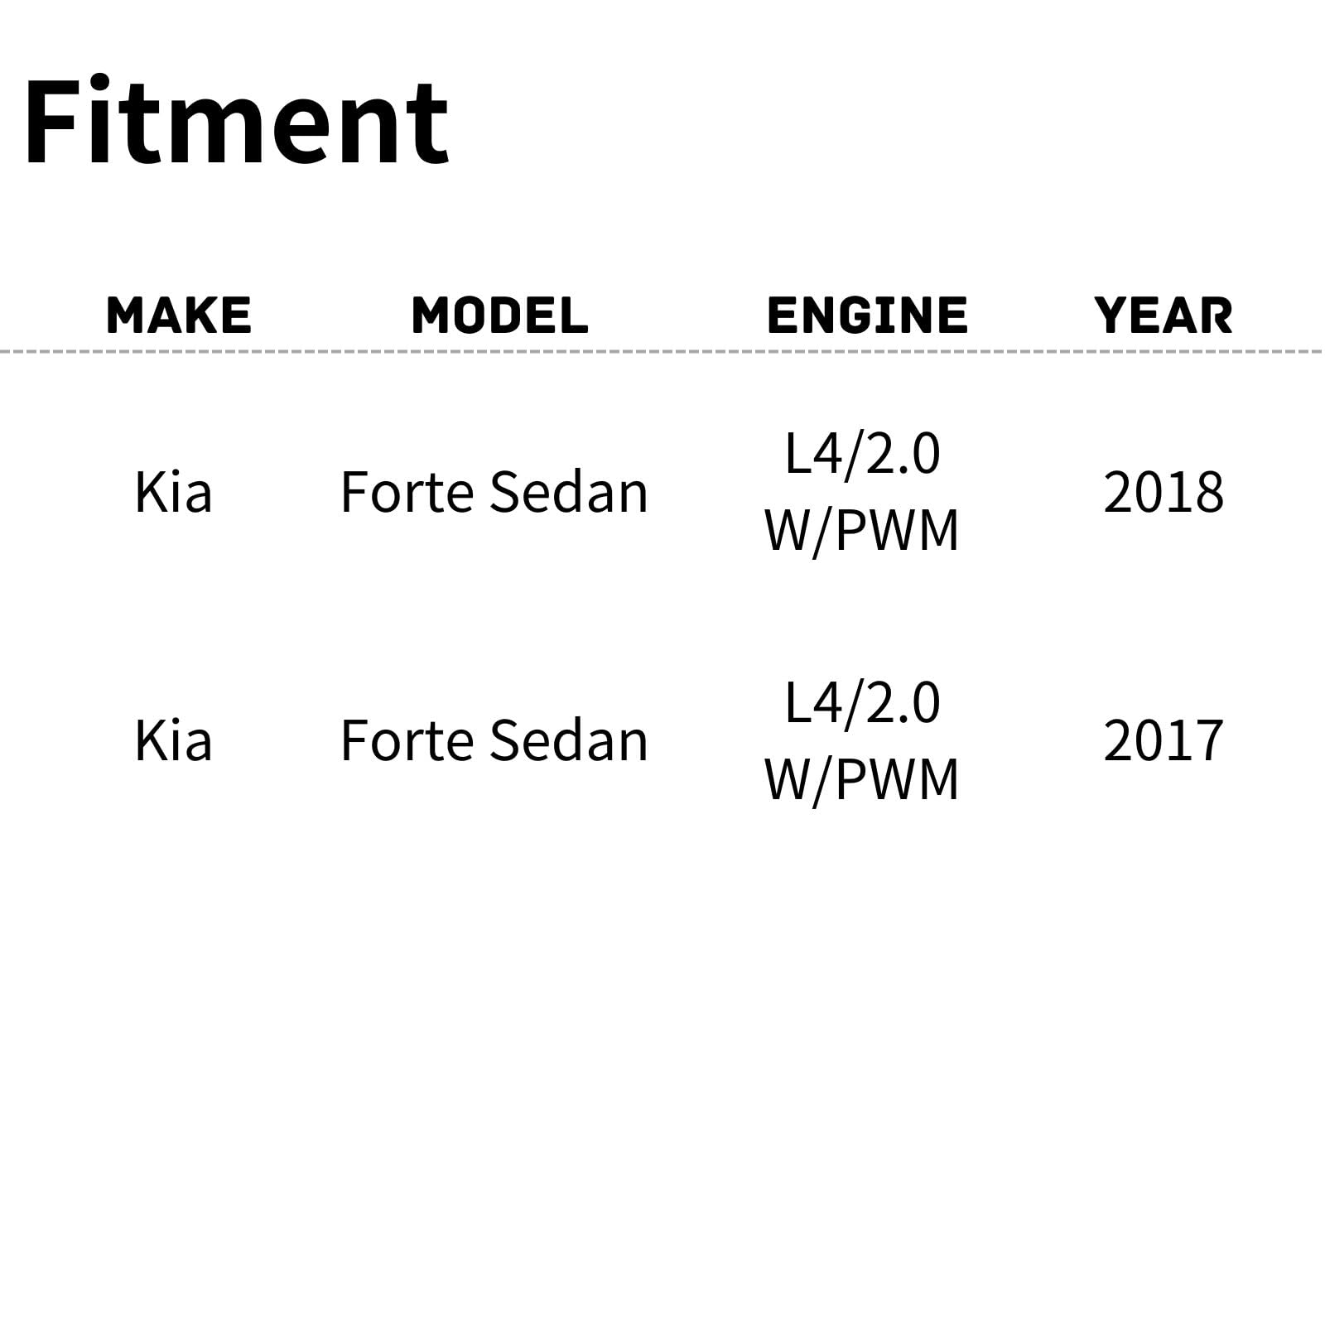Screen dimensions: 1325x1325
Task: Click the ENGINE column header
Action: (867, 316)
